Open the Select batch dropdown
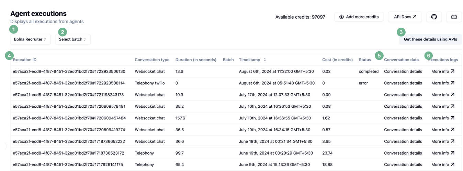The width and height of the screenshot is (463, 171). [x=72, y=39]
